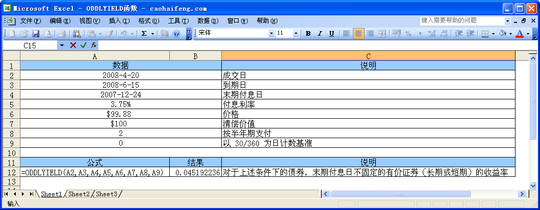540x210 pixels.
Task: Open the 插入(I) menu
Action: pyautogui.click(x=119, y=21)
